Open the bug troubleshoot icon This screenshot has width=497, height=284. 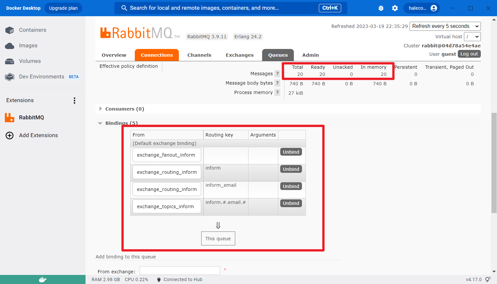381,8
